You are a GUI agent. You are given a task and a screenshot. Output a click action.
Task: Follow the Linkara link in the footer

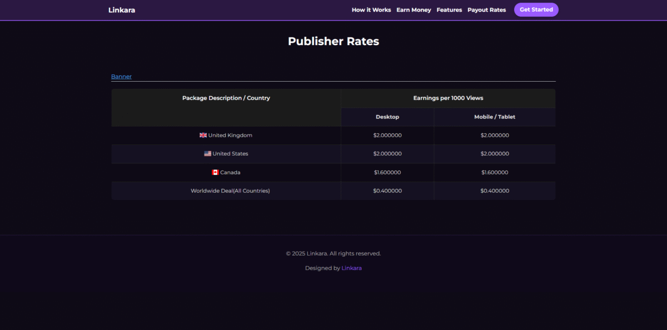(x=351, y=268)
